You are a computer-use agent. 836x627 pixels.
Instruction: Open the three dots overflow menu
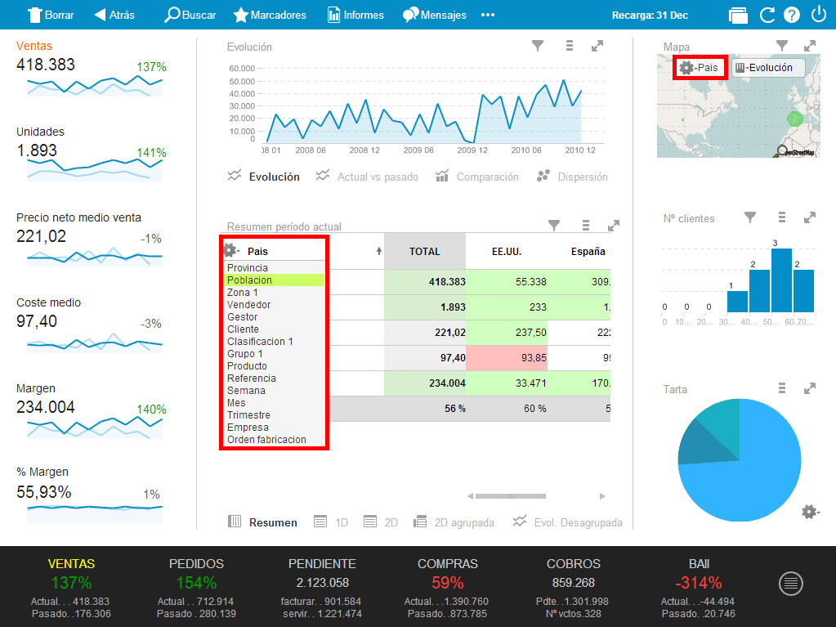pyautogui.click(x=488, y=15)
